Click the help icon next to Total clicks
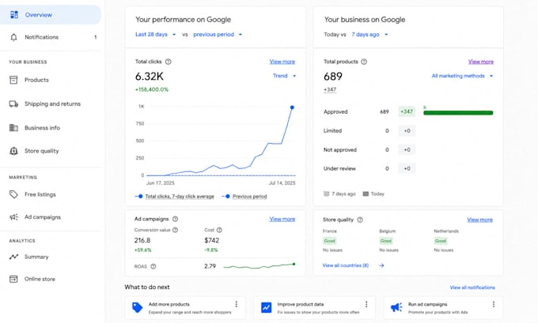 point(168,62)
